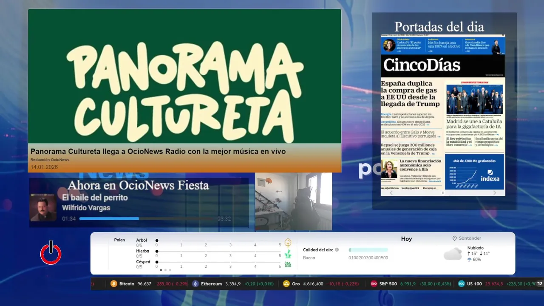This screenshot has width=544, height=306.
Task: Click the TradingView logo at ticker end
Action: 540,284
